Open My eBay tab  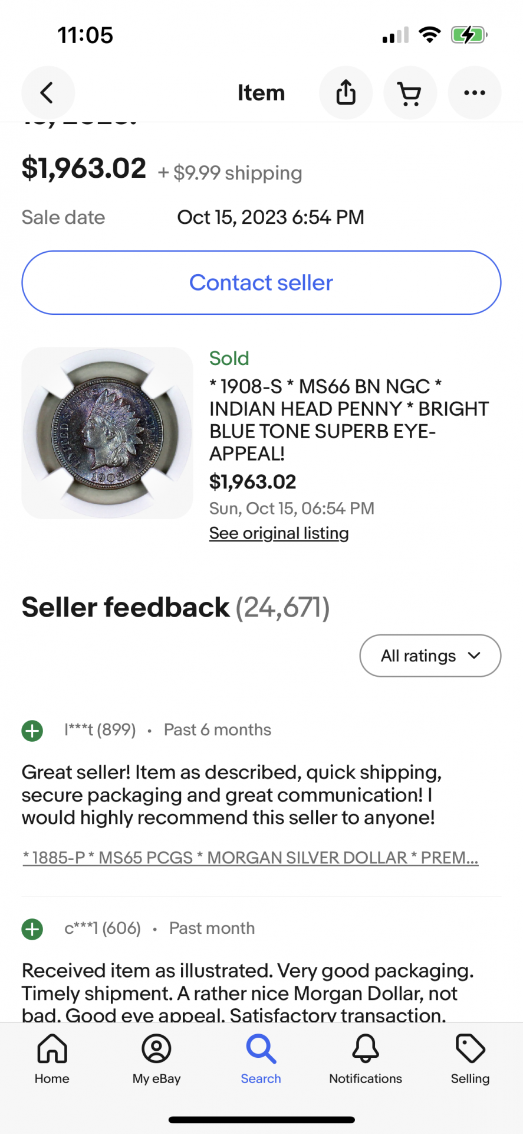coord(156,1059)
